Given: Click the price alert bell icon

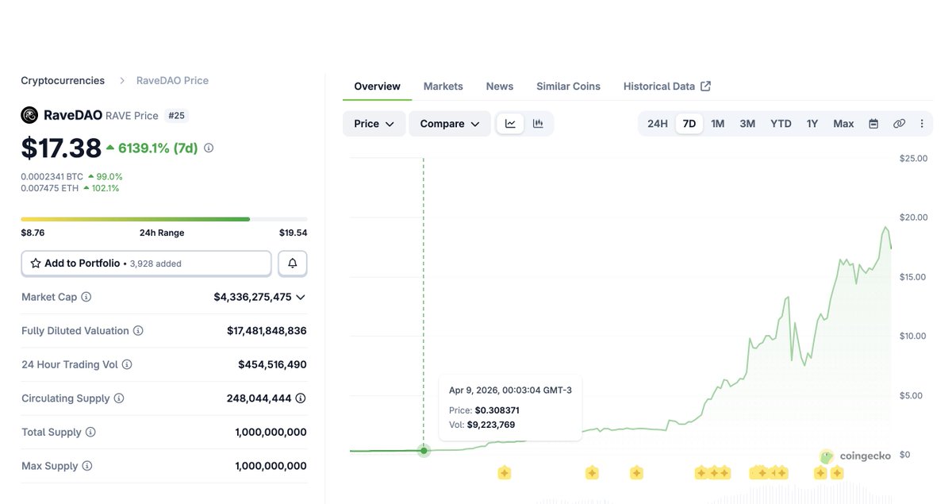Looking at the screenshot, I should pyautogui.click(x=292, y=264).
